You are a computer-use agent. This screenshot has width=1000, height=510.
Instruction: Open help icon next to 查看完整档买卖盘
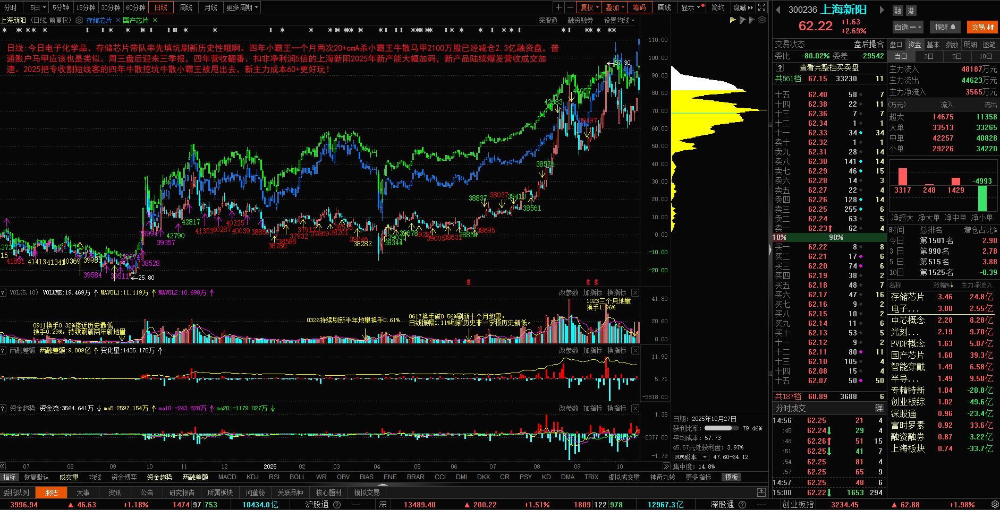(779, 67)
